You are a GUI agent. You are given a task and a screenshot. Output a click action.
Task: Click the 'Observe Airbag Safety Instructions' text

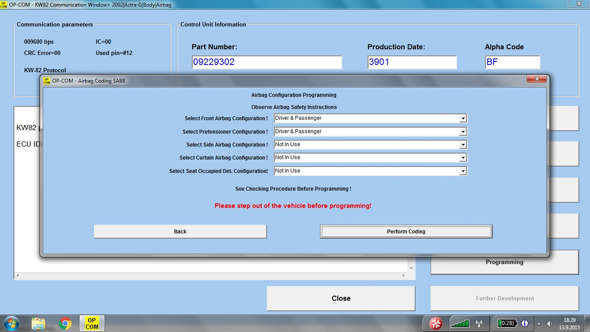(x=294, y=107)
